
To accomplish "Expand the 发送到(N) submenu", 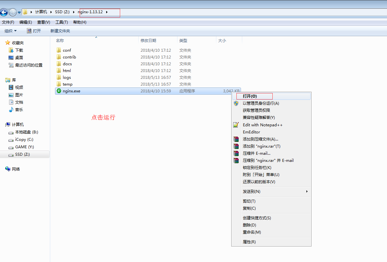I will coord(271,192).
